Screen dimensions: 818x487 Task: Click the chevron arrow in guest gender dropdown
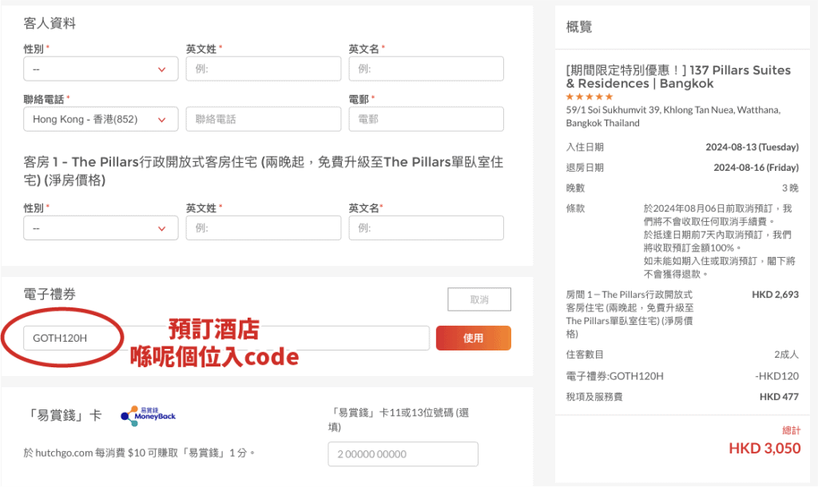point(163,69)
